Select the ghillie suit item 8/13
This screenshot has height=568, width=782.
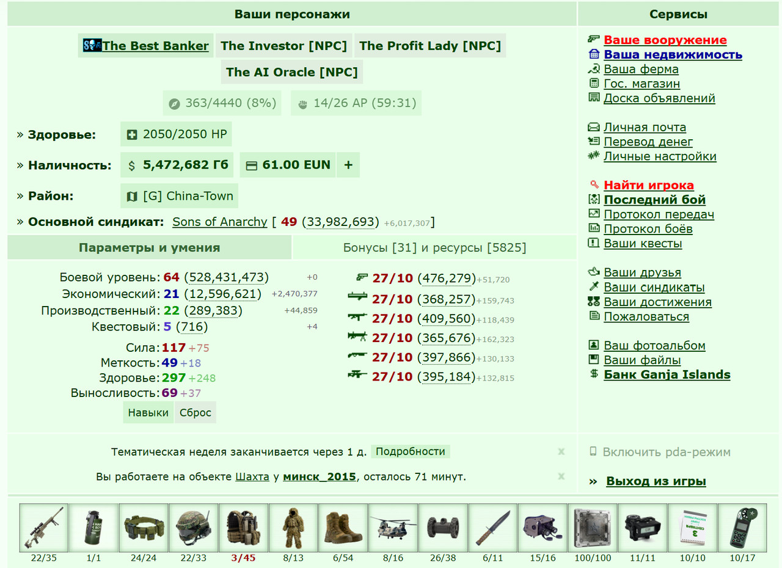(x=293, y=528)
